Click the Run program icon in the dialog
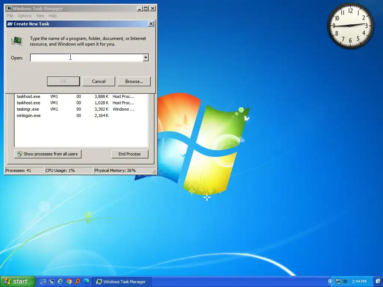 (17, 41)
